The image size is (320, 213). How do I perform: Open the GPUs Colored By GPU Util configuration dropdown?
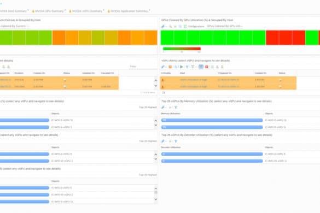click(225, 26)
